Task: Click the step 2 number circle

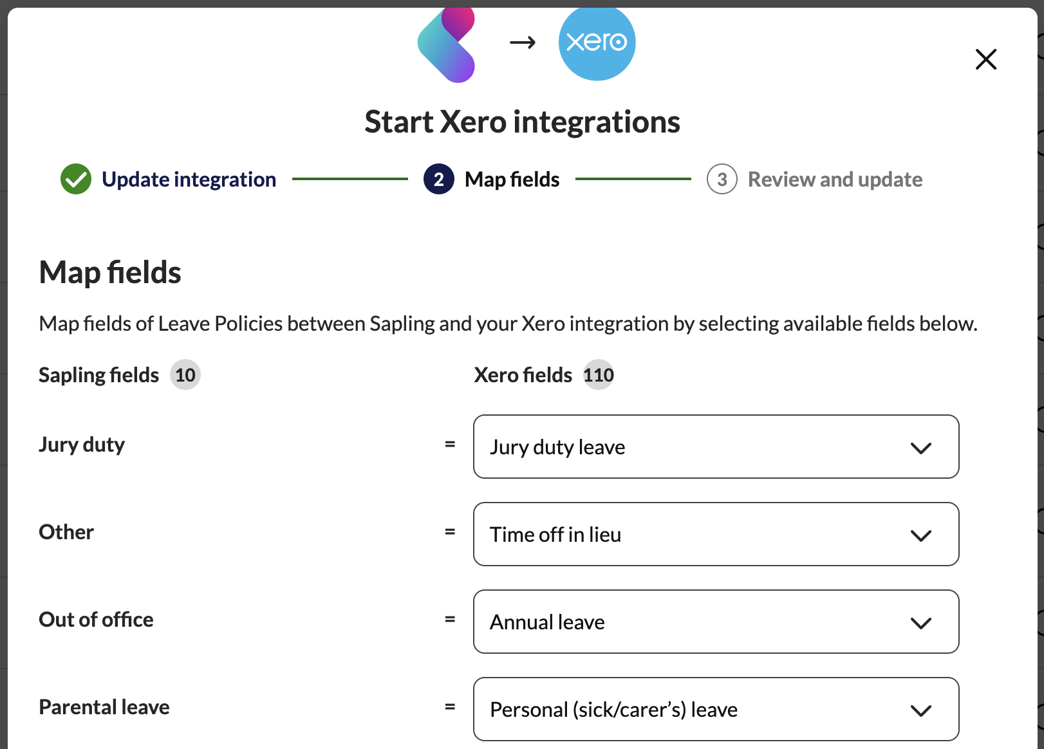Action: [x=439, y=179]
